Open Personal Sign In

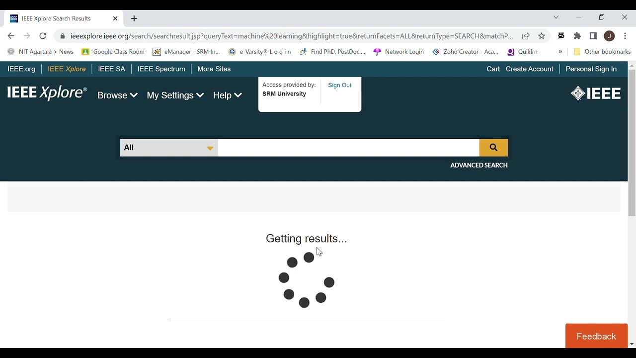coord(591,69)
